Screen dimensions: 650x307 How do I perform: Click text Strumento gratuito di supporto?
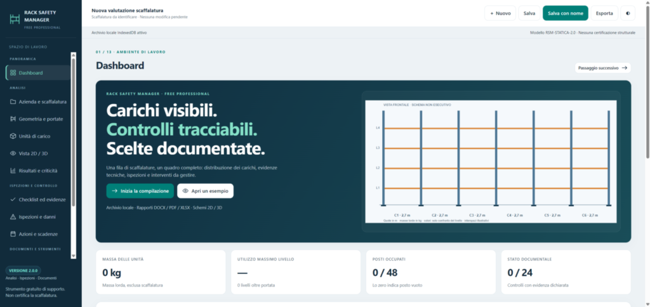click(36, 289)
